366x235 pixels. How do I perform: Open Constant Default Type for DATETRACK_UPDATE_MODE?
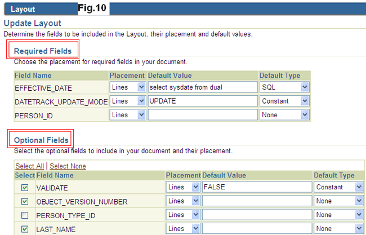(x=284, y=101)
